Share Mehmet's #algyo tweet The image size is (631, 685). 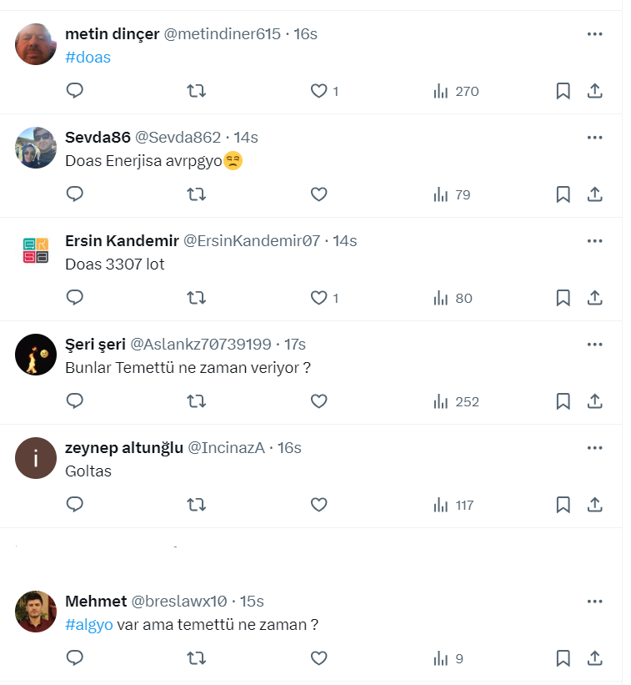(595, 658)
